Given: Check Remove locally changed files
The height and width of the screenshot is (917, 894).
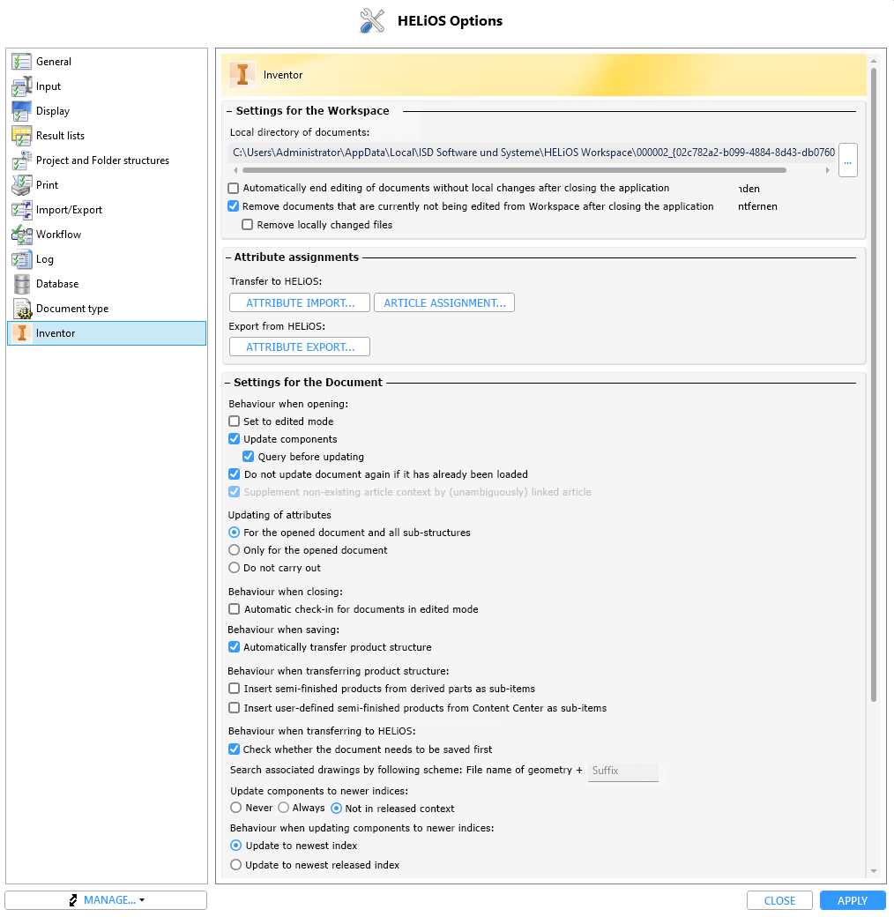Looking at the screenshot, I should click(x=248, y=225).
